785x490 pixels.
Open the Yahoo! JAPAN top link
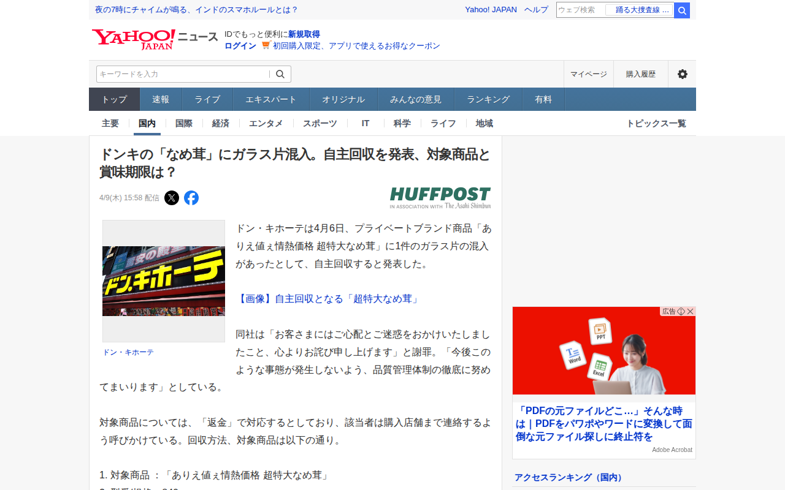491,10
